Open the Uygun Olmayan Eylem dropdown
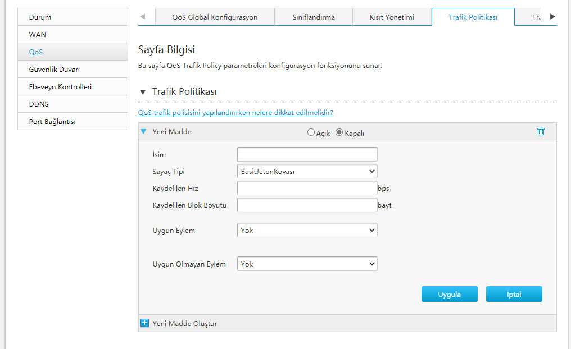Viewport: 571px width, 349px height. tap(307, 264)
